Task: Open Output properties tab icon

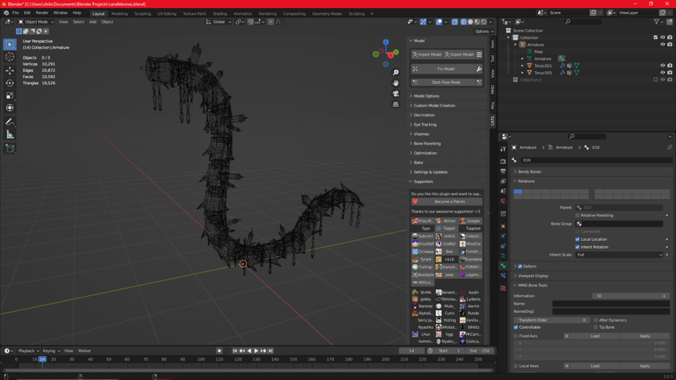Action: click(503, 171)
